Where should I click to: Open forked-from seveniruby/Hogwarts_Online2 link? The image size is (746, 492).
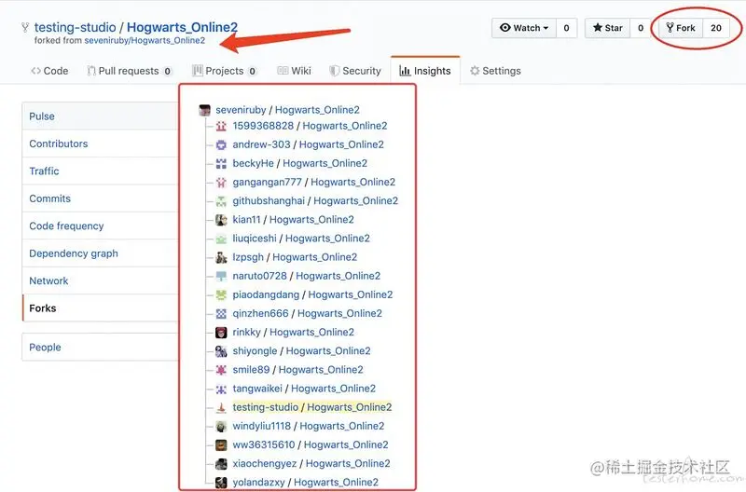(x=145, y=40)
